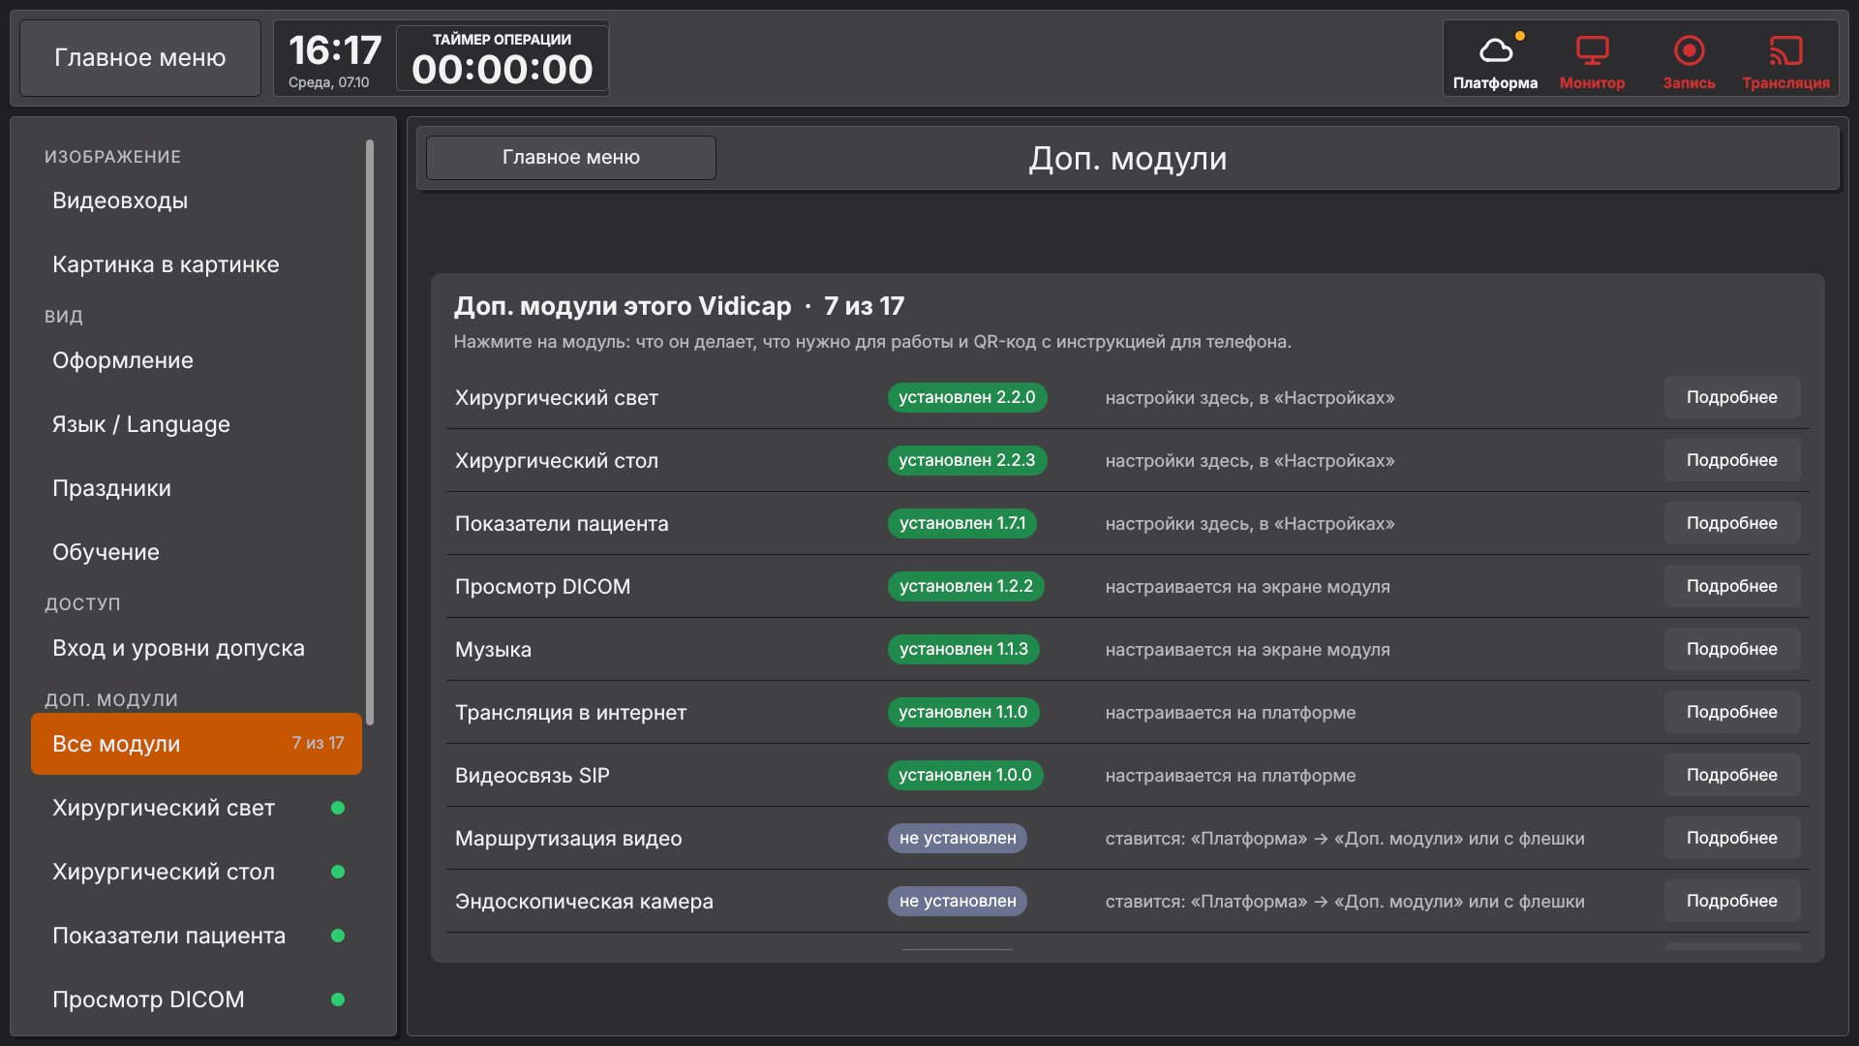Click Подробнее for Просмотр DICOM row
1859x1046 pixels.
1732,586
